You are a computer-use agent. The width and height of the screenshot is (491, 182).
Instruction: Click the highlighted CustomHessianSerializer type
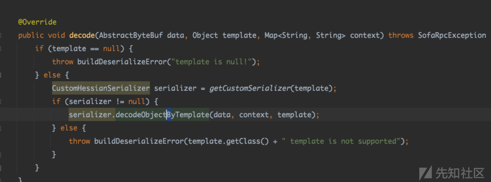point(101,88)
